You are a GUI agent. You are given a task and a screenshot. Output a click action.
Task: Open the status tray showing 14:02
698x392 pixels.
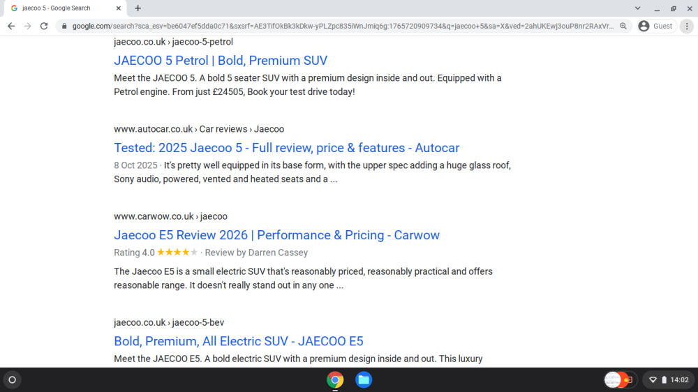point(669,380)
